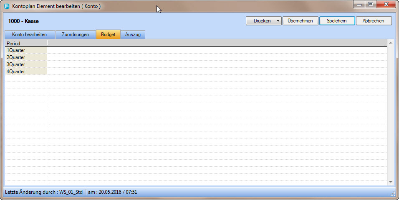
Task: Click the scrollbar up arrow
Action: pyautogui.click(x=391, y=43)
